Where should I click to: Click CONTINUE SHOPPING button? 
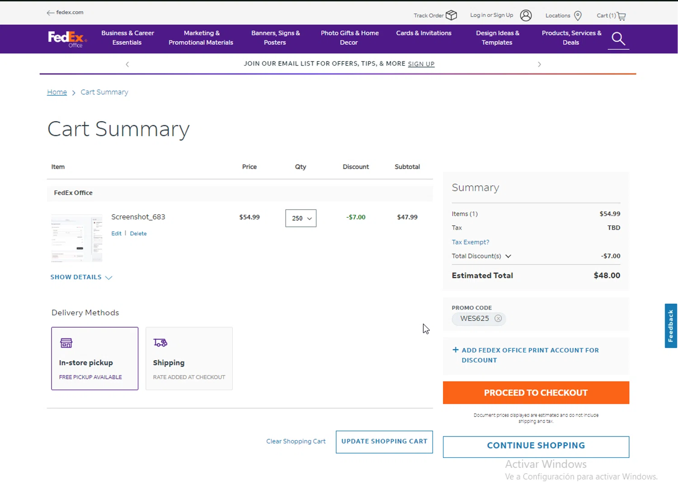tap(536, 447)
